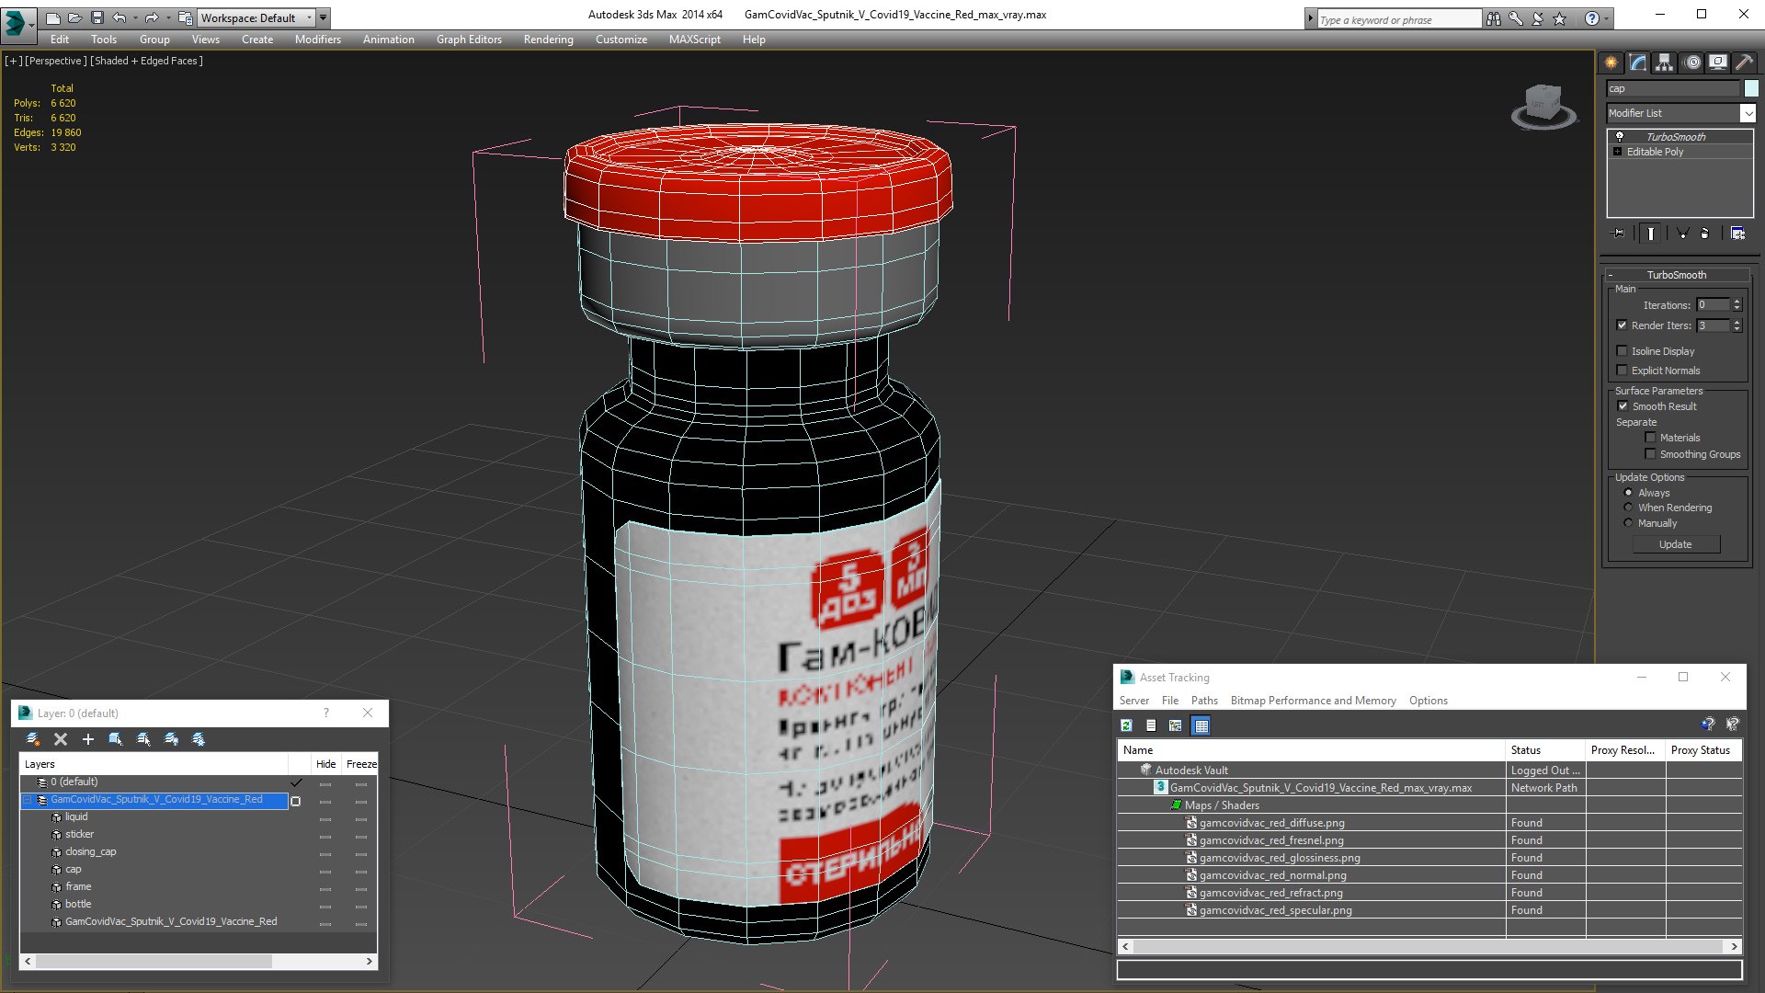Toggle Render Iters checkbox
The image size is (1765, 993).
coord(1622,325)
